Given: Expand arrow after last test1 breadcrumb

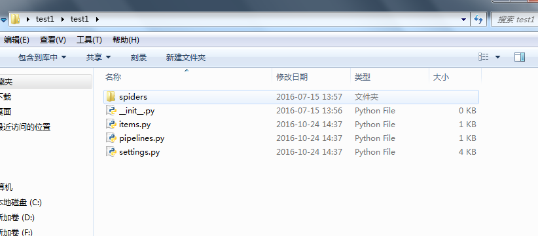Looking at the screenshot, I should 97,19.
